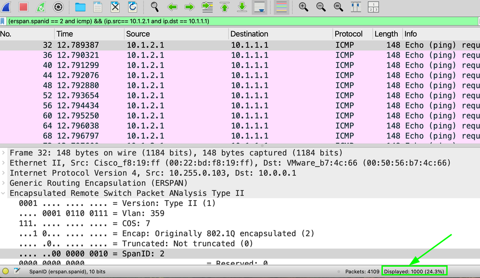Open a capture file (blue folder icon)
480x278 pixels.
coord(80,7)
